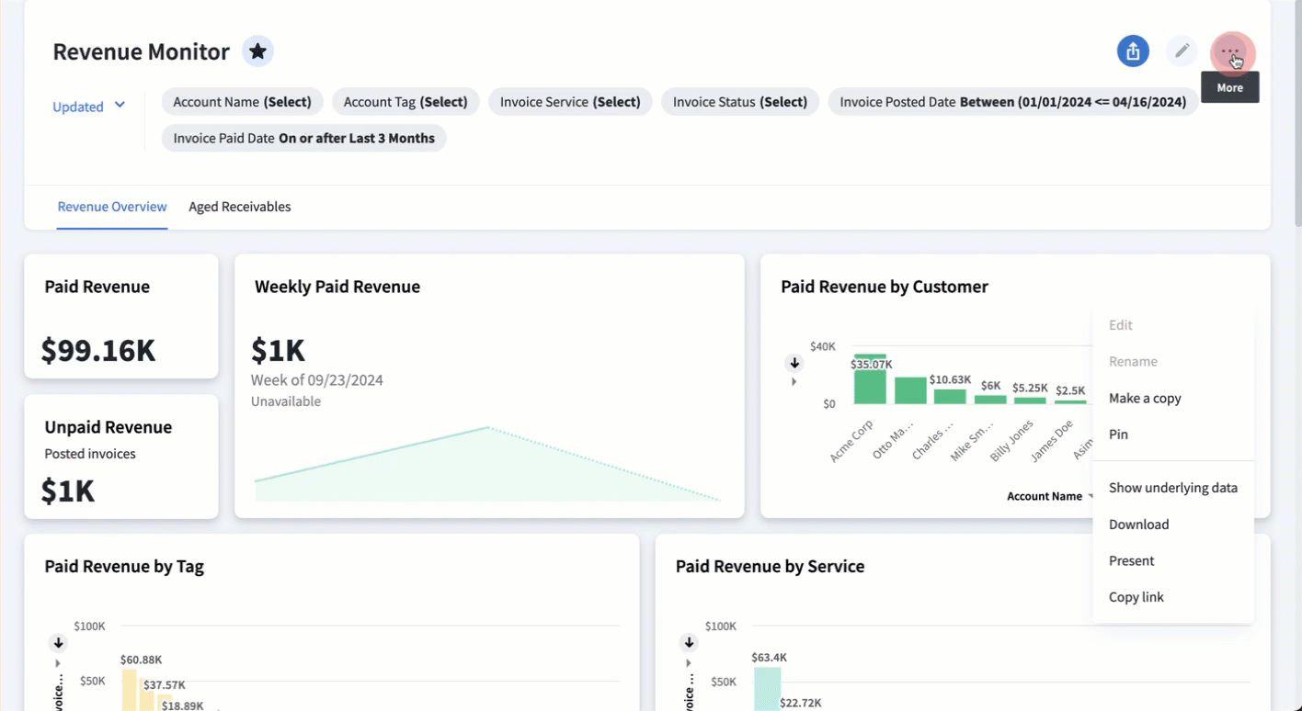Click the three-dot More icon
The image size is (1302, 711).
coord(1230,51)
